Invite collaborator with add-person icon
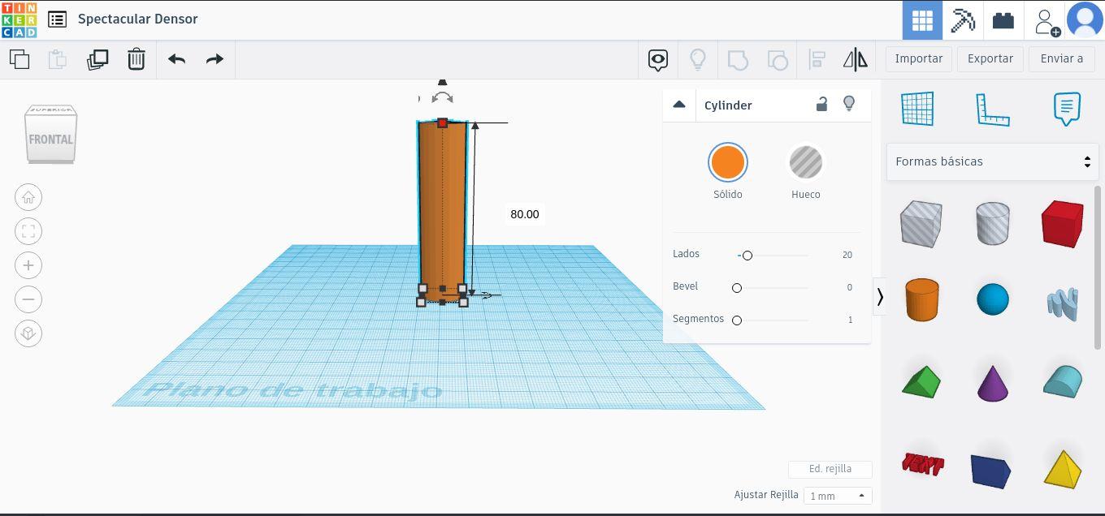1105x516 pixels. pos(1046,20)
